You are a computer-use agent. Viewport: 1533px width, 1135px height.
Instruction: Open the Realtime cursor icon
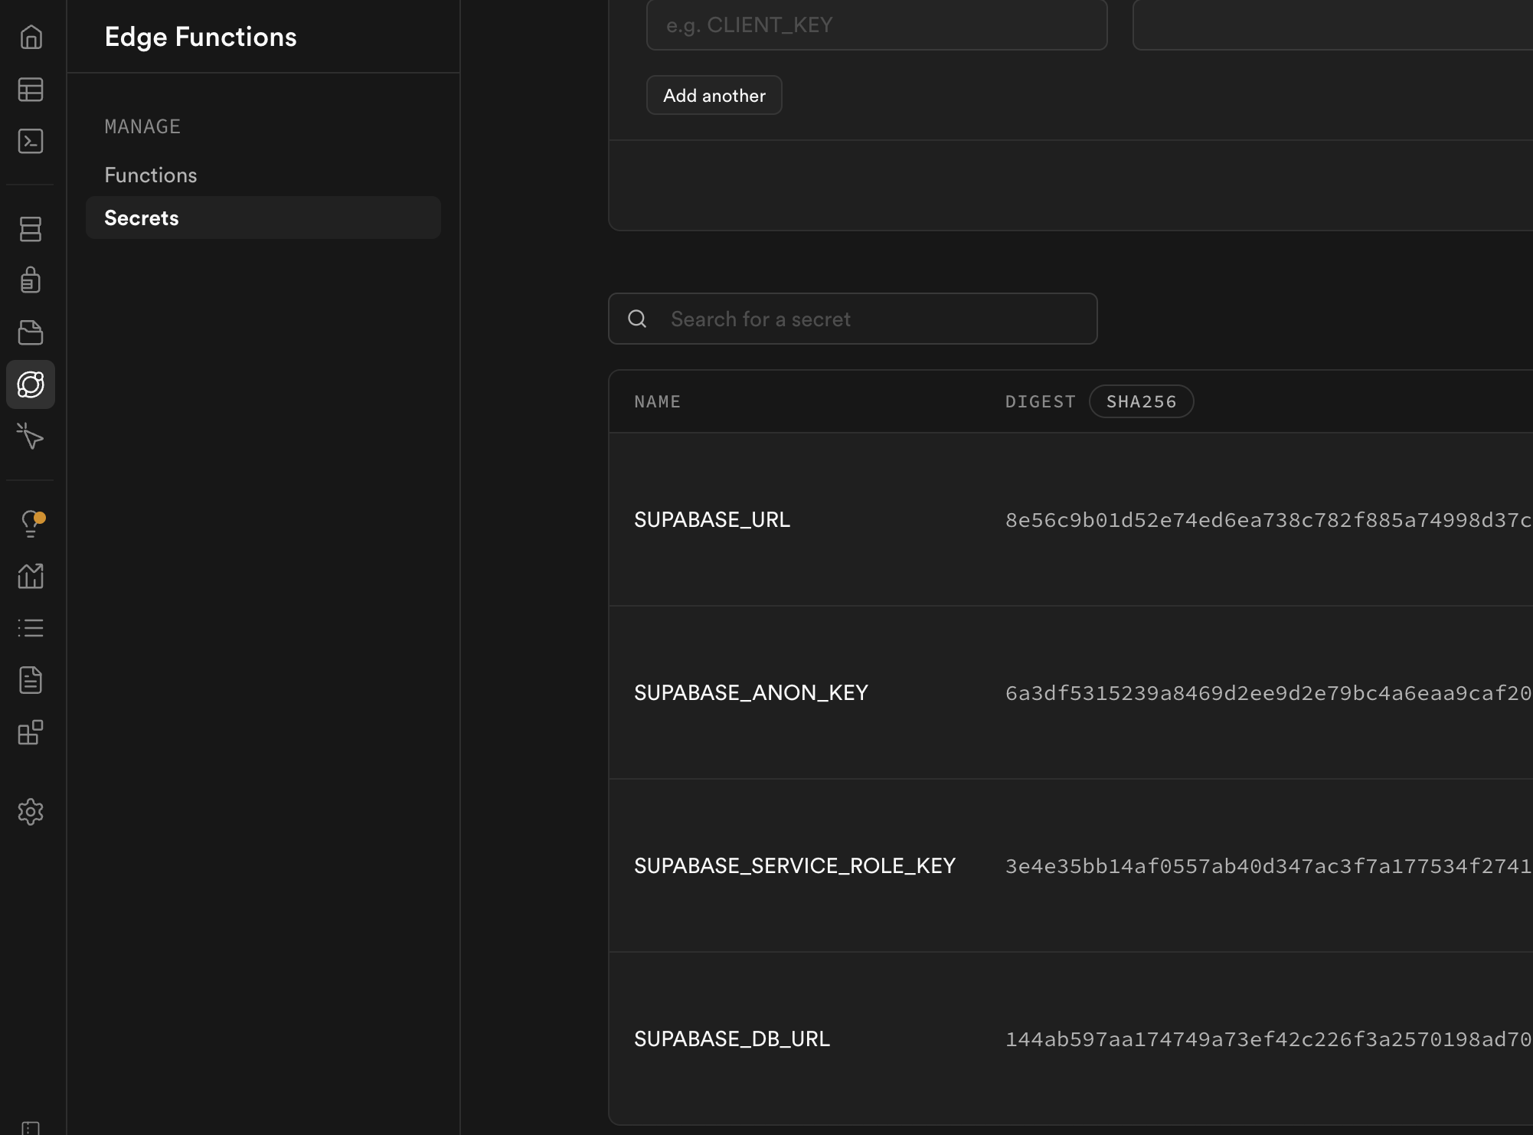coord(31,437)
